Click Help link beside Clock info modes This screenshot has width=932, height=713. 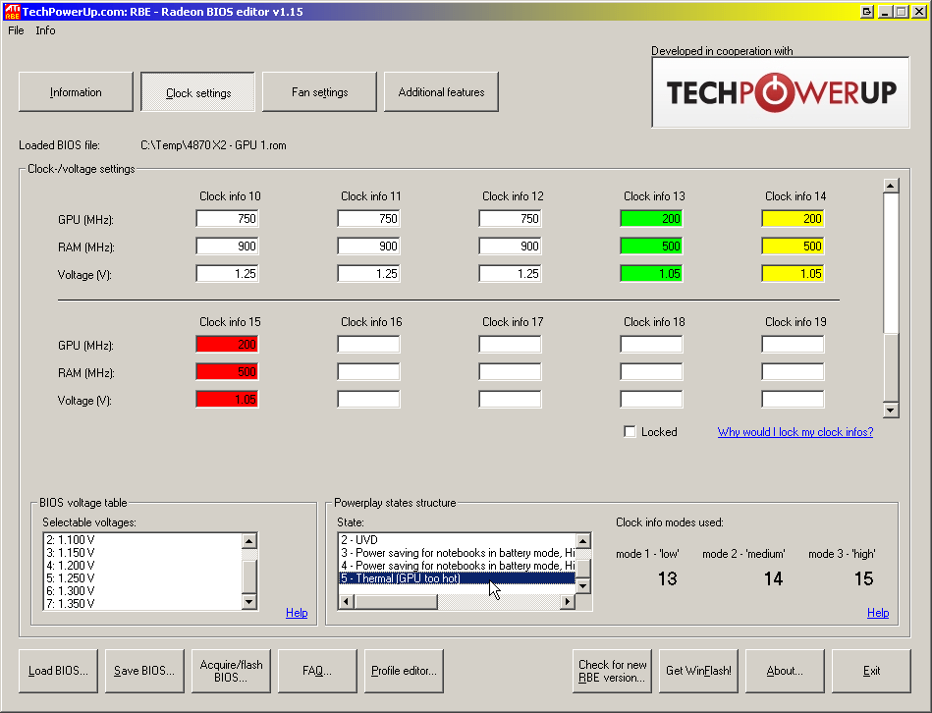coord(878,612)
